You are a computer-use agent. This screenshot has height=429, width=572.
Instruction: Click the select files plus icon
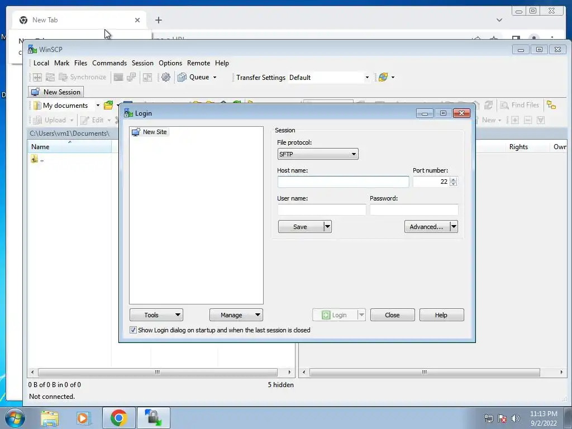[514, 120]
